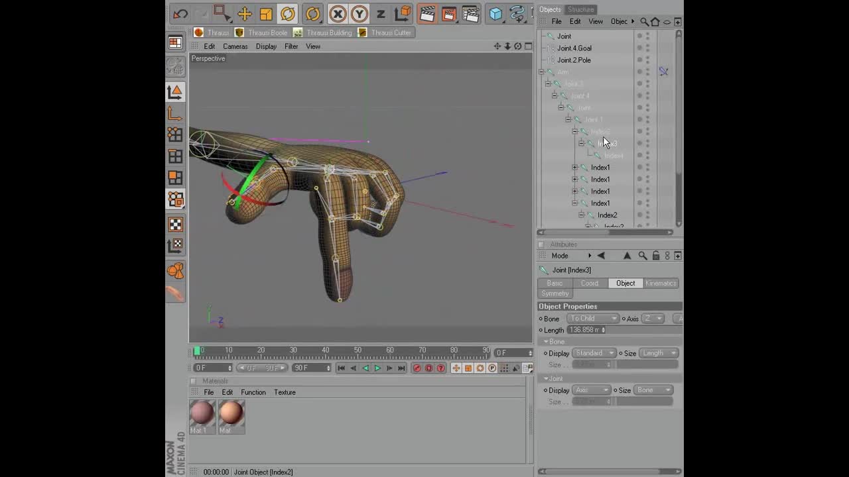
Task: Click the Thrausi Cutter plugin icon
Action: tap(362, 32)
